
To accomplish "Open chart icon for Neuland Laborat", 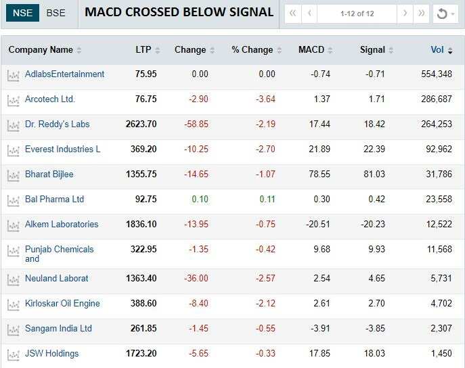I will click(13, 279).
